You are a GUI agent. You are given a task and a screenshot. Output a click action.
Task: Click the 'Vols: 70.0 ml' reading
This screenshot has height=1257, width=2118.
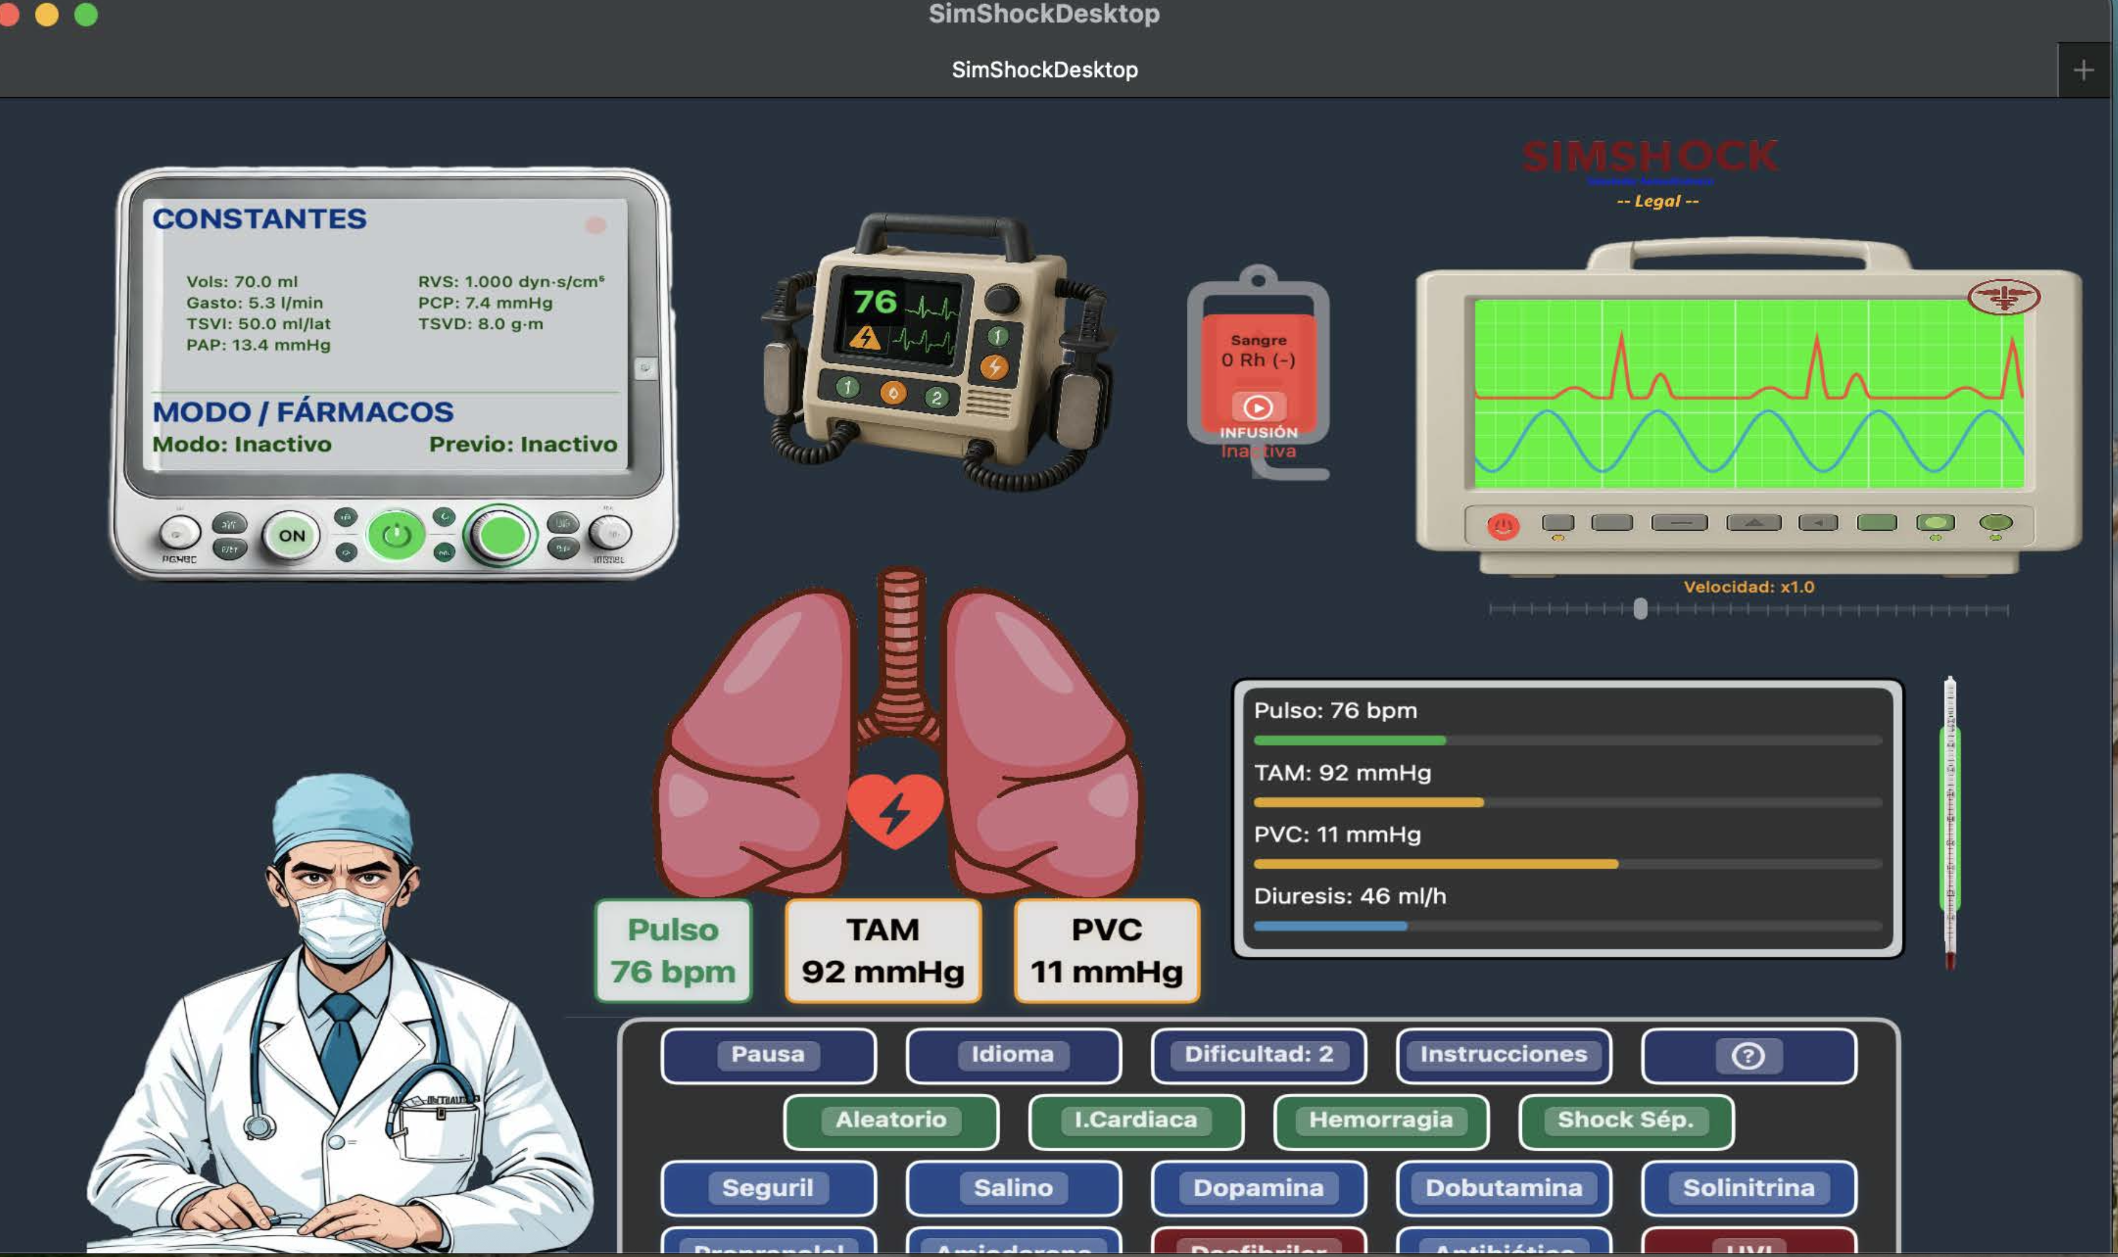point(241,282)
